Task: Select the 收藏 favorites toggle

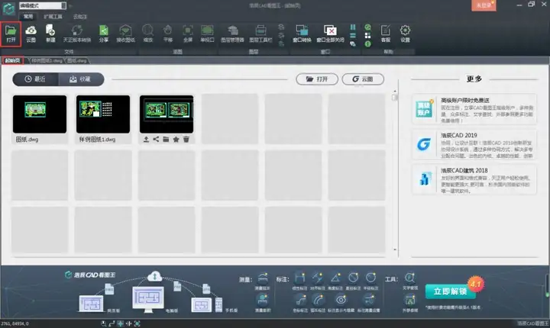Action: (81, 79)
